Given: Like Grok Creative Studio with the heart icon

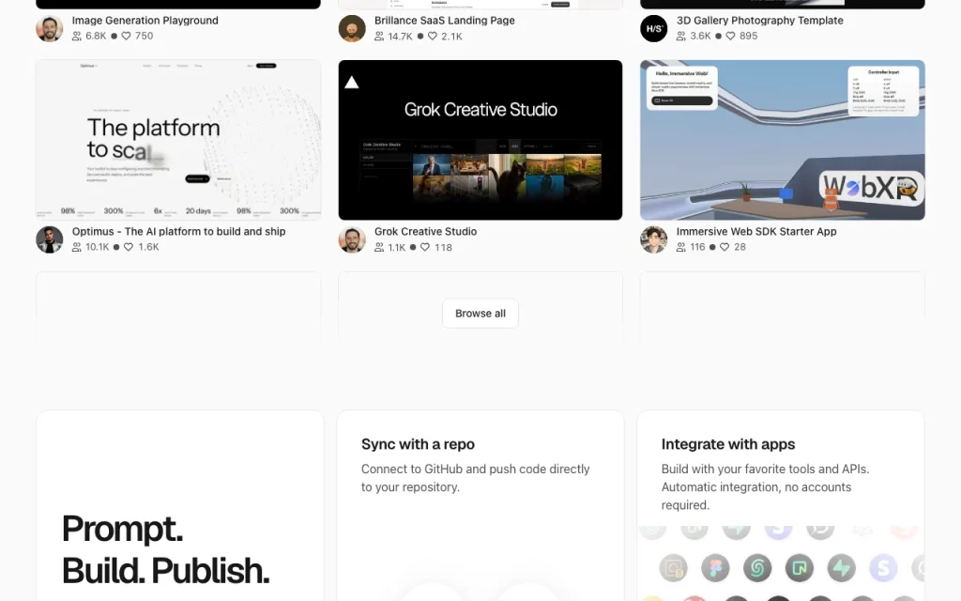Looking at the screenshot, I should [x=425, y=247].
